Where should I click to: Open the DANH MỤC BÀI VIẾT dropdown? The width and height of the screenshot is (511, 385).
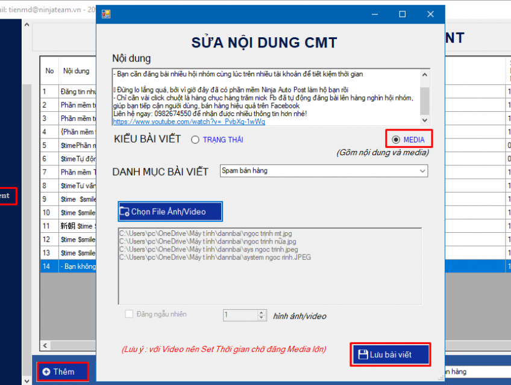[x=422, y=172]
